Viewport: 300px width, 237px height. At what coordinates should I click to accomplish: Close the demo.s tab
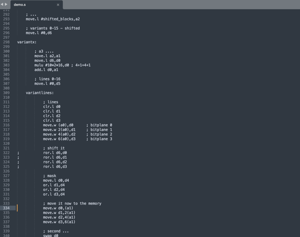coord(58,5)
